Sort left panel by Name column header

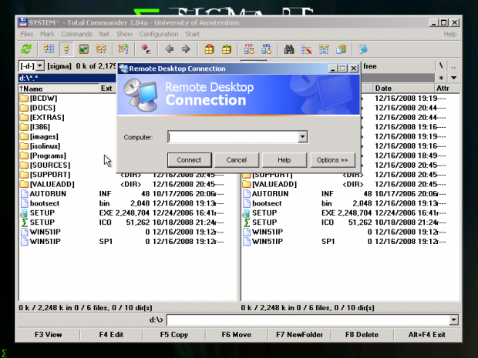(59, 89)
